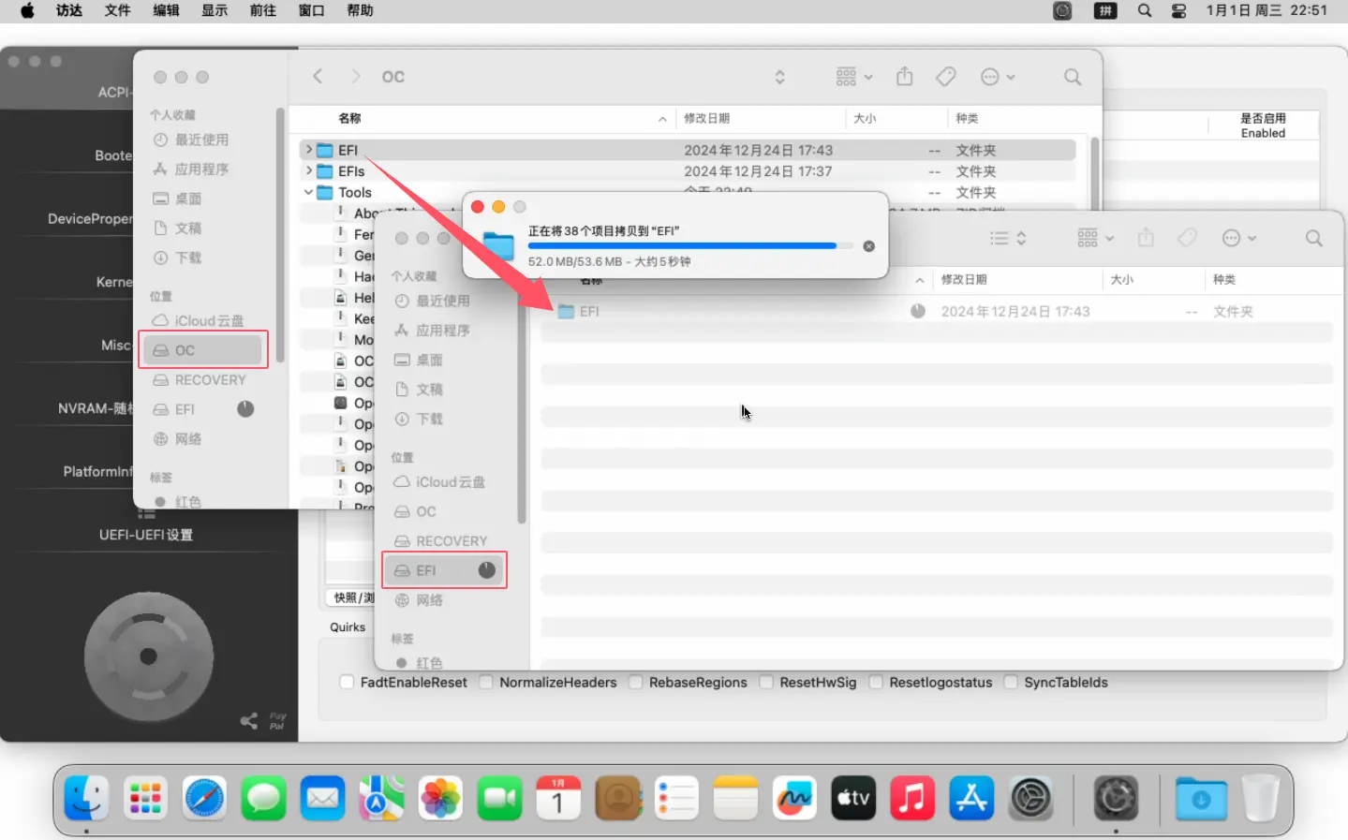The width and height of the screenshot is (1348, 840).
Task: Open Freeform app in the Dock
Action: (x=794, y=799)
